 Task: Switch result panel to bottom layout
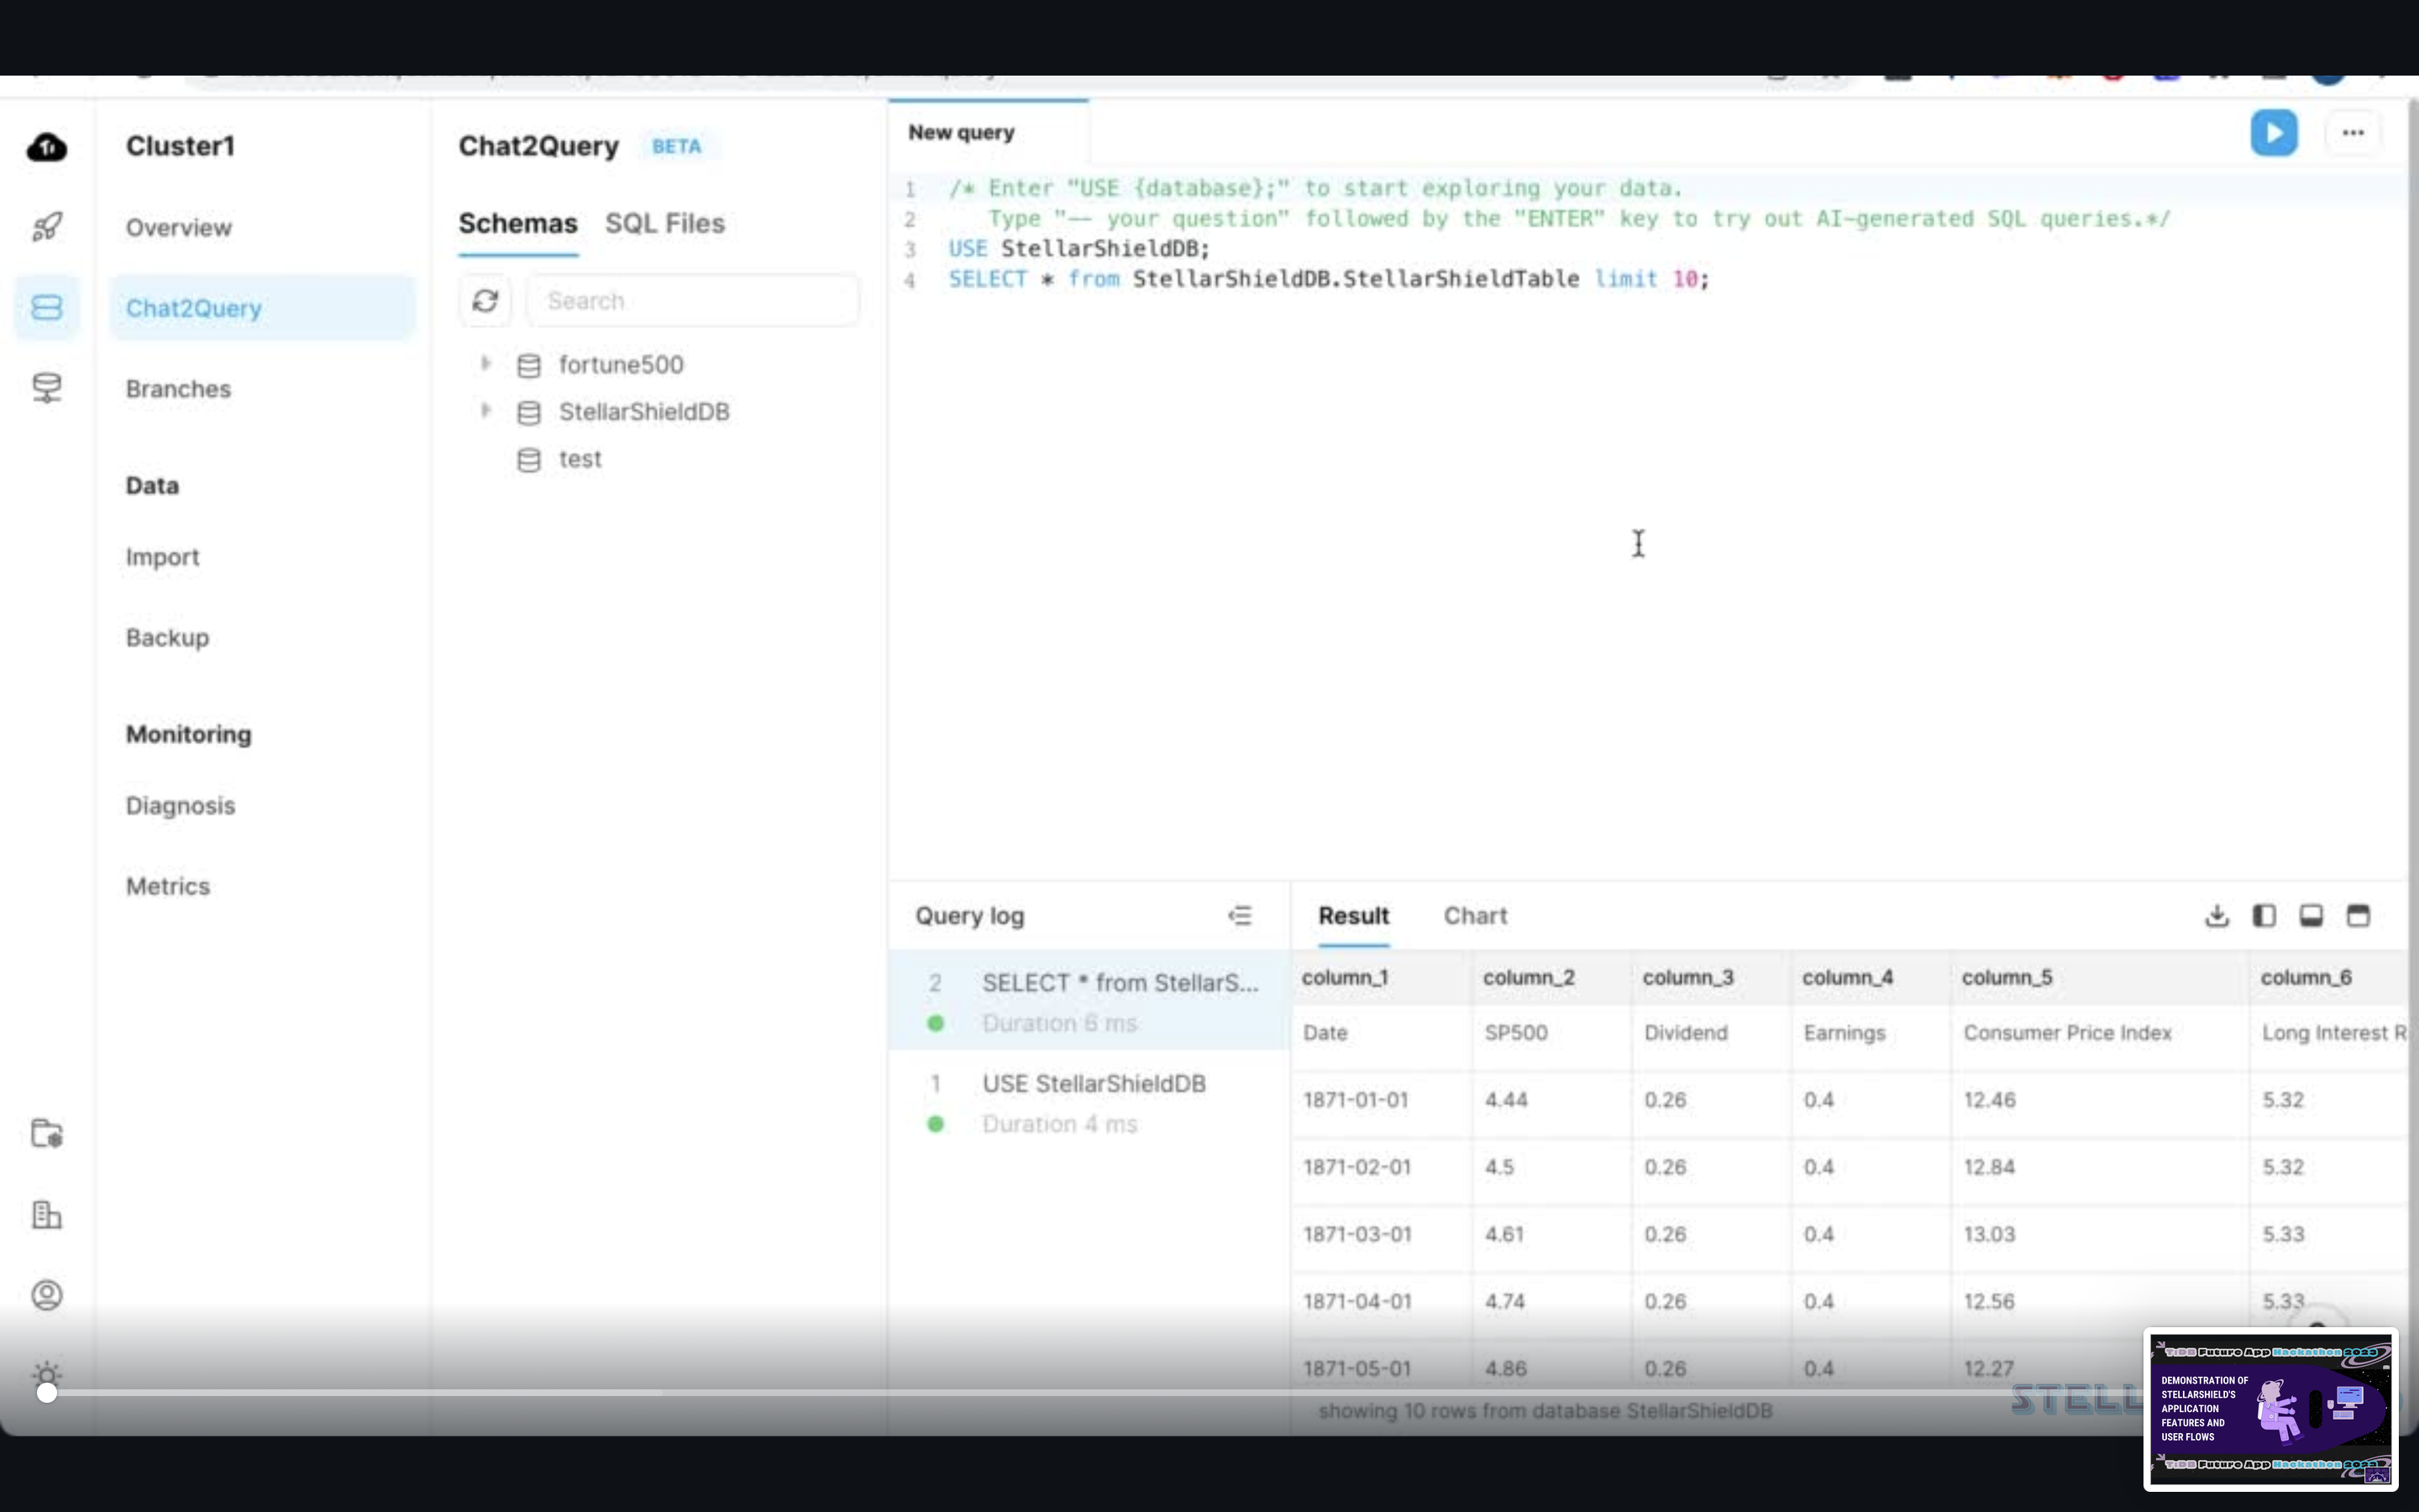point(2311,916)
